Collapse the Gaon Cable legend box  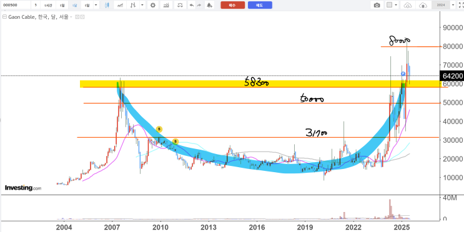point(4,17)
